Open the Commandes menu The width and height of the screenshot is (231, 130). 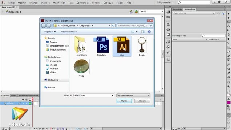point(82,3)
